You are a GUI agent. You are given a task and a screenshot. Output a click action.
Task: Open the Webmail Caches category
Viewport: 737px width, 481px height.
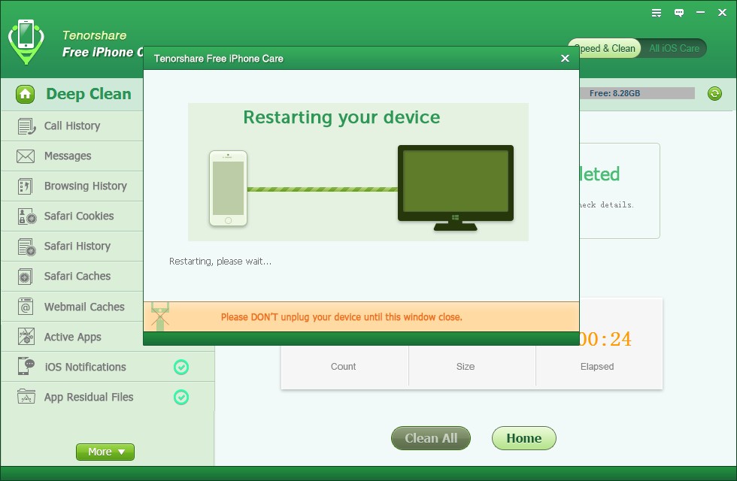tap(72, 307)
